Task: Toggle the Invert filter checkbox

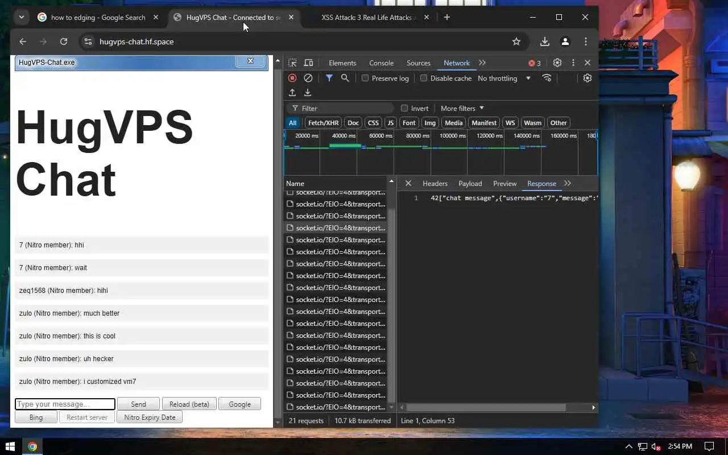Action: click(404, 108)
